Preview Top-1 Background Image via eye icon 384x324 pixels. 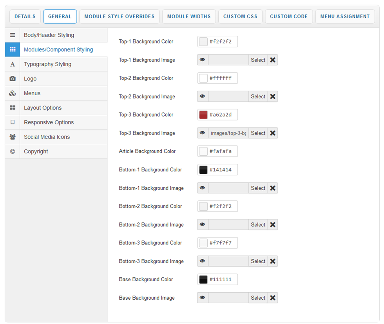[x=203, y=60]
